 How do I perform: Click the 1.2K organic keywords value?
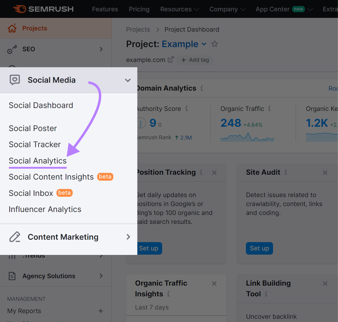coord(317,123)
